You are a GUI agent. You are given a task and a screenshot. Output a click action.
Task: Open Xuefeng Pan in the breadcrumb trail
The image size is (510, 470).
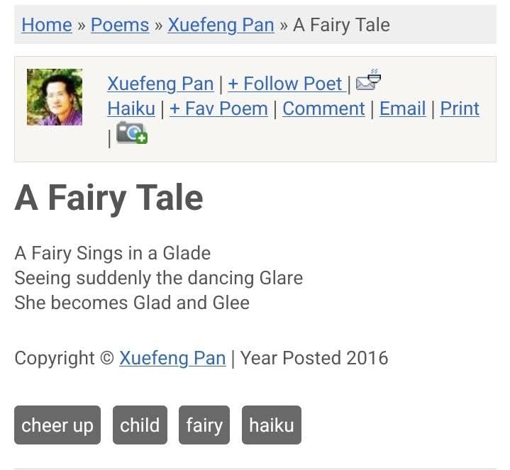click(221, 25)
